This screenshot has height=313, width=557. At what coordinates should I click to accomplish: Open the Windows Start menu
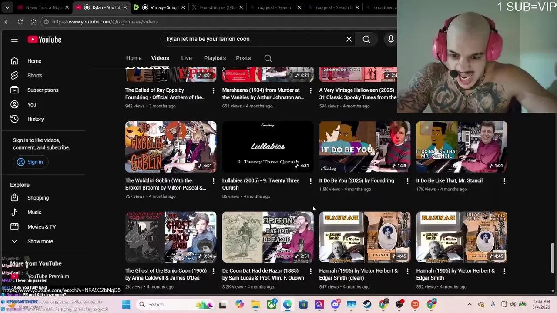[x=126, y=304]
